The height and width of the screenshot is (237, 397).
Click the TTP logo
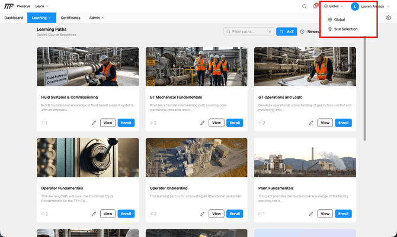tap(9, 6)
